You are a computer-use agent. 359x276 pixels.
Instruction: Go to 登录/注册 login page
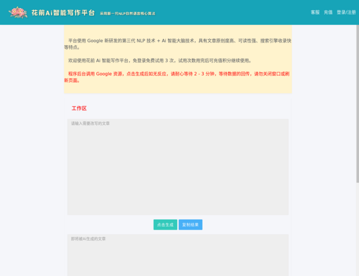(x=346, y=12)
